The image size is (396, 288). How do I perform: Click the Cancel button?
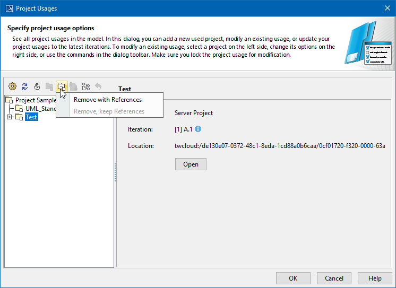click(x=334, y=278)
